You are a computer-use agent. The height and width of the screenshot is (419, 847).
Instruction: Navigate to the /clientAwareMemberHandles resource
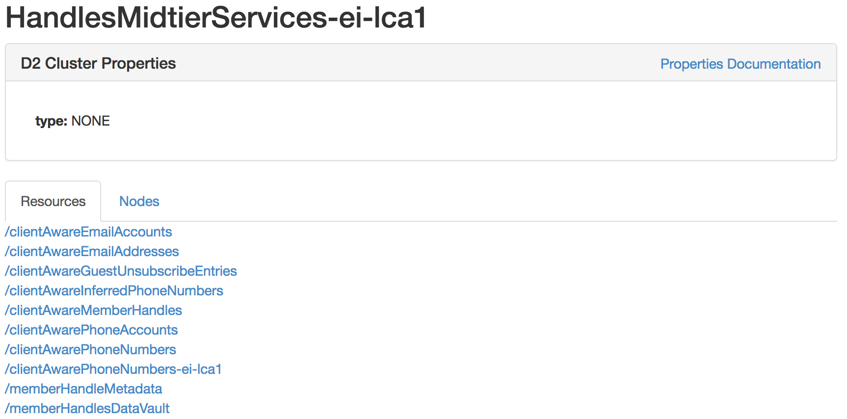(x=93, y=310)
